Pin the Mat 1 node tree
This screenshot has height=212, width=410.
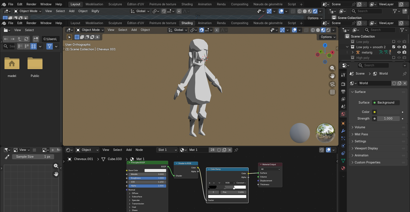[236, 150]
